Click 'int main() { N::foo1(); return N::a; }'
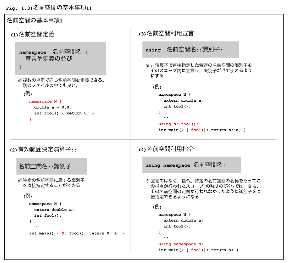 point(77,233)
